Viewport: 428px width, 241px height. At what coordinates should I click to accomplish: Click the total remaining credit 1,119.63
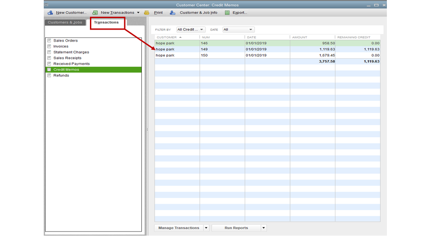coord(371,61)
